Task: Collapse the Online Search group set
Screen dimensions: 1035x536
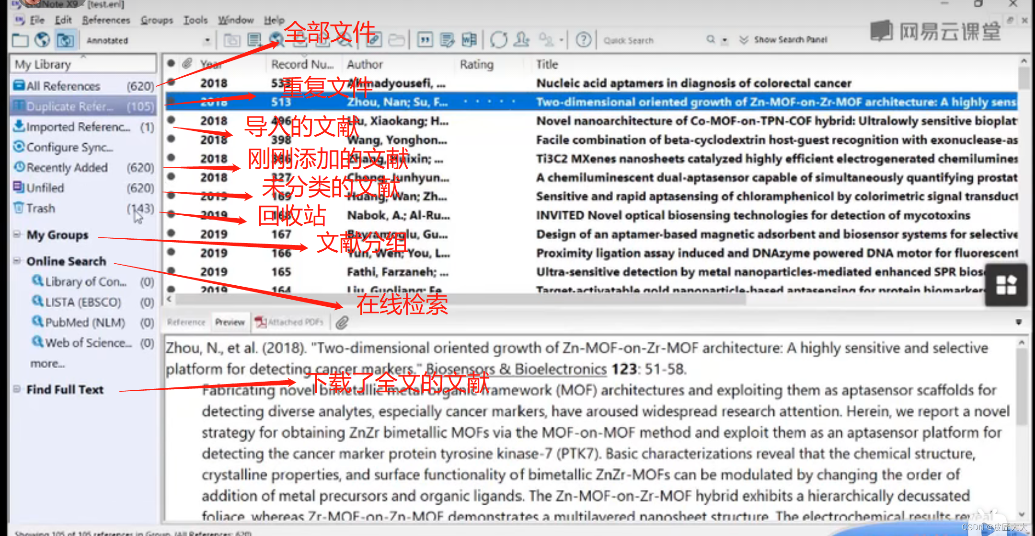Action: pos(17,261)
